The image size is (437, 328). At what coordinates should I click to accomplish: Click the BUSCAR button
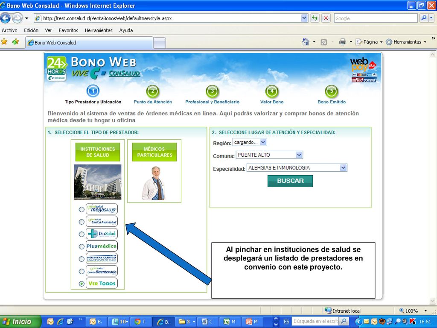pyautogui.click(x=290, y=181)
